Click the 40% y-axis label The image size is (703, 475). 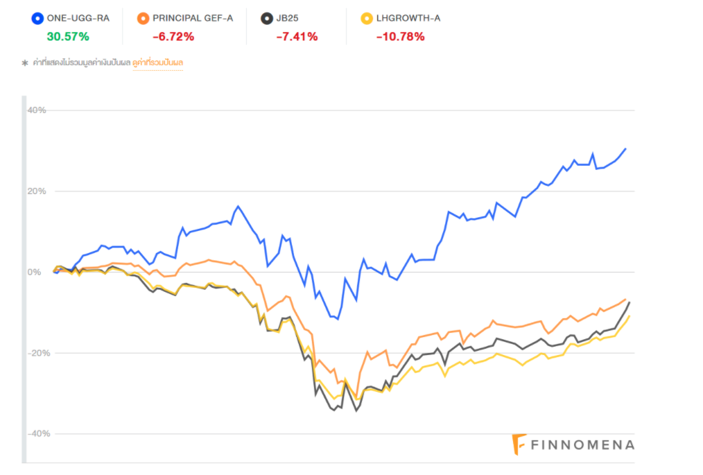(37, 110)
